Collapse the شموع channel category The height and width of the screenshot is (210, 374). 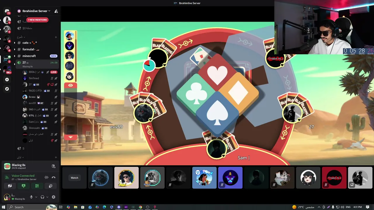pyautogui.click(x=21, y=37)
